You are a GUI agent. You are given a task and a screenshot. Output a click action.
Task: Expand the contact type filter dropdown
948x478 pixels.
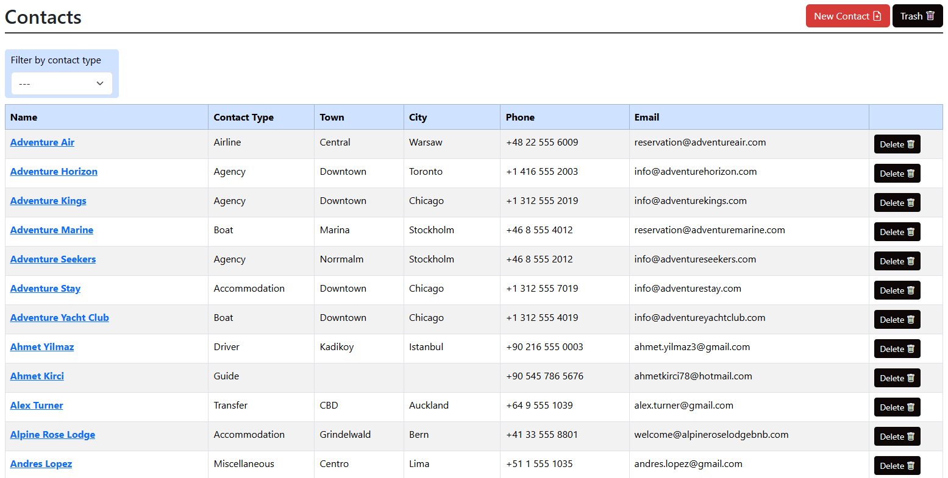(62, 83)
